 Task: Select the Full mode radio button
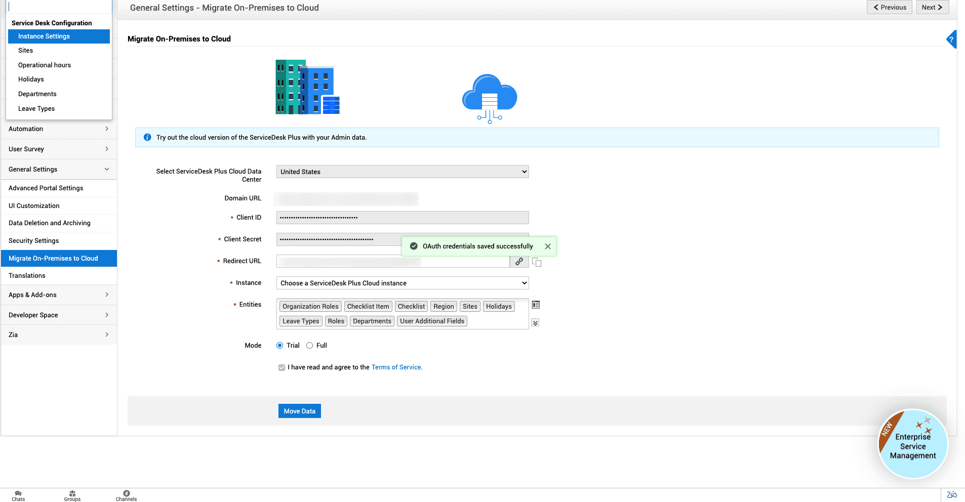309,346
